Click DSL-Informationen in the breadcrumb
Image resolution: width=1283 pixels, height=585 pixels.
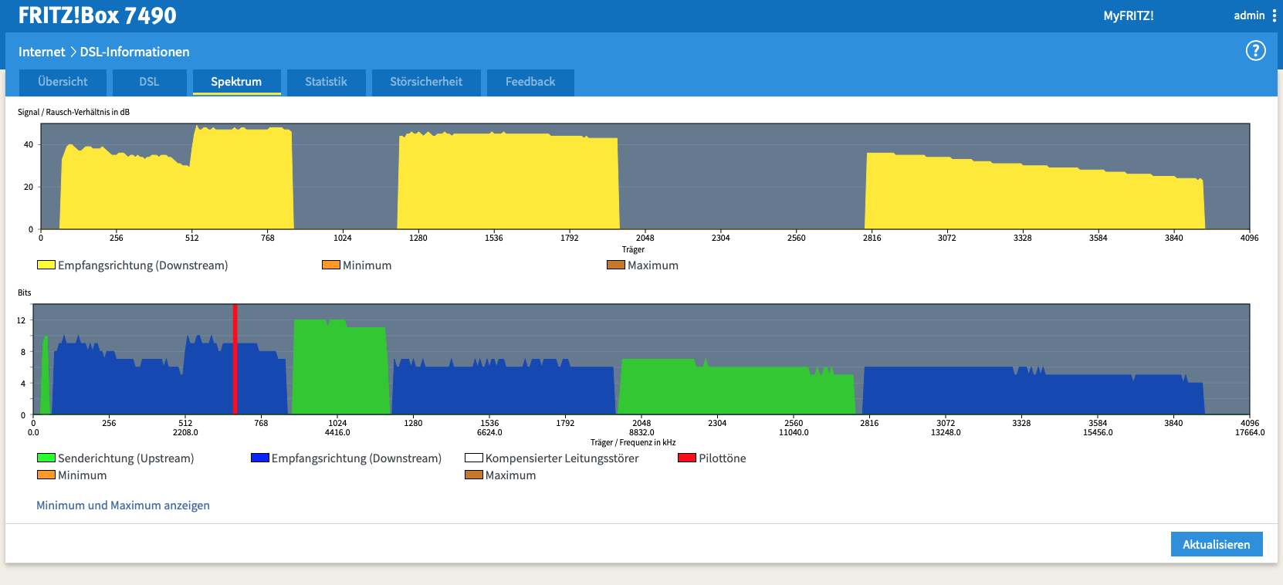tap(135, 52)
